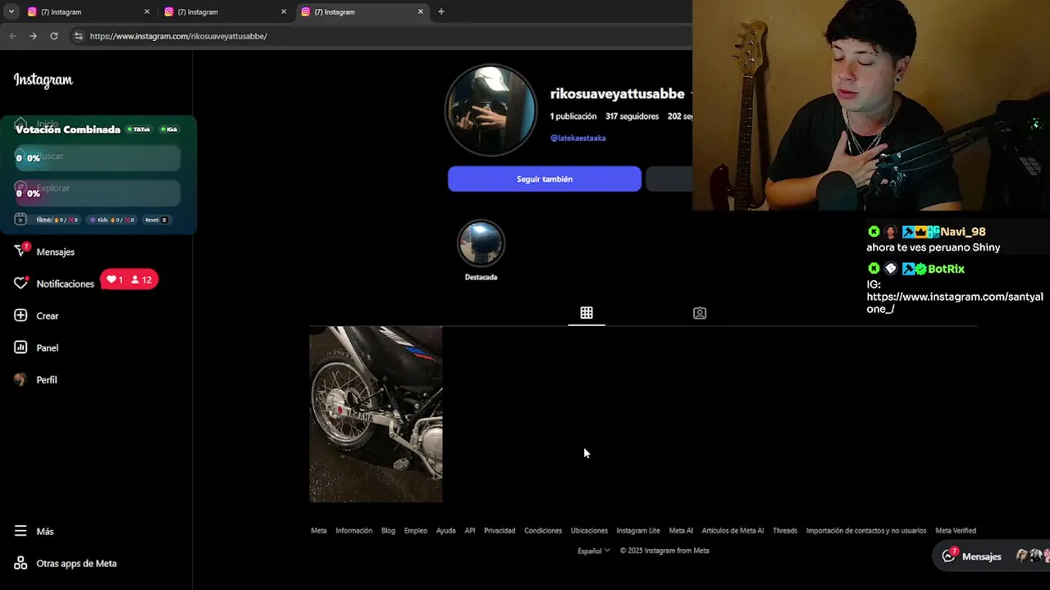Viewport: 1050px width, 590px height.
Task: Open a new browser tab
Action: [x=441, y=11]
